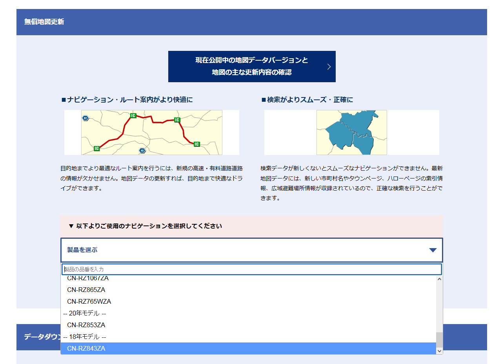Select CN-RZ853ZA from the list
The height and width of the screenshot is (364, 502).
pyautogui.click(x=248, y=325)
